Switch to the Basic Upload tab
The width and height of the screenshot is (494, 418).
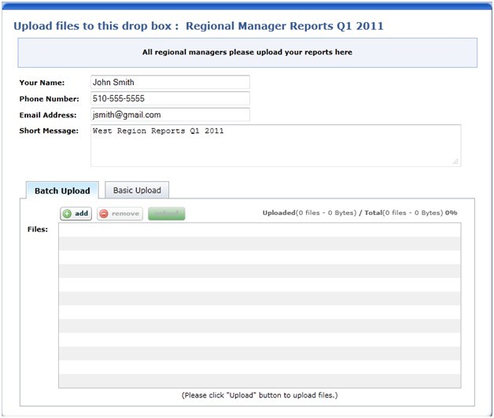click(x=137, y=191)
